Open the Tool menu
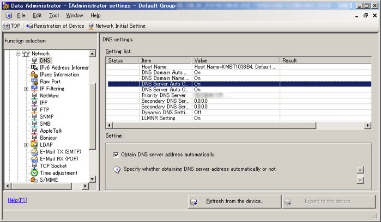The height and width of the screenshot is (222, 381). click(54, 16)
